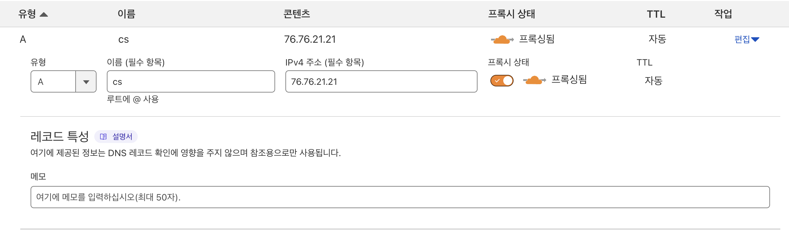The width and height of the screenshot is (789, 230).
Task: Click the 76.76.21.21 content in record row
Action: pos(310,40)
